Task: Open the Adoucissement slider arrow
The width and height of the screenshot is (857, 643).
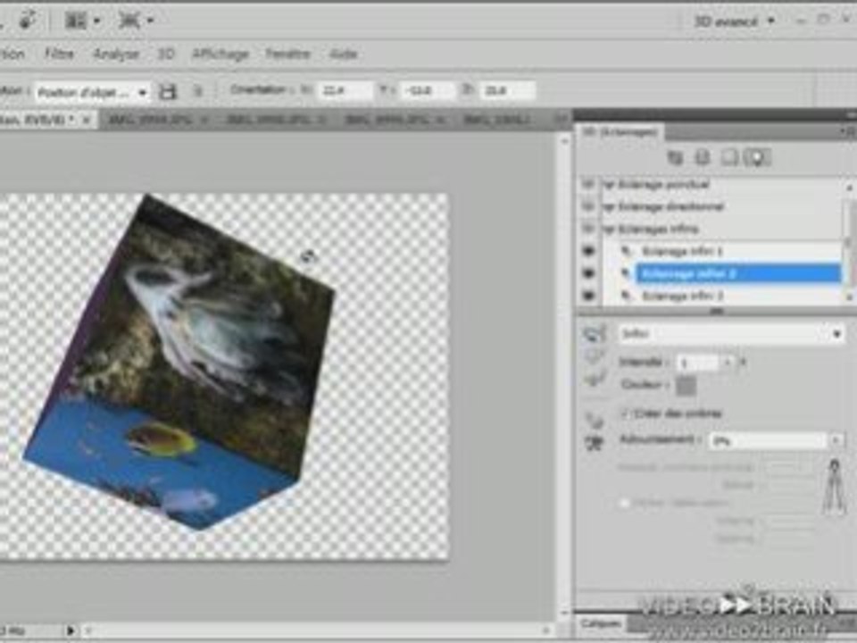Action: click(836, 440)
